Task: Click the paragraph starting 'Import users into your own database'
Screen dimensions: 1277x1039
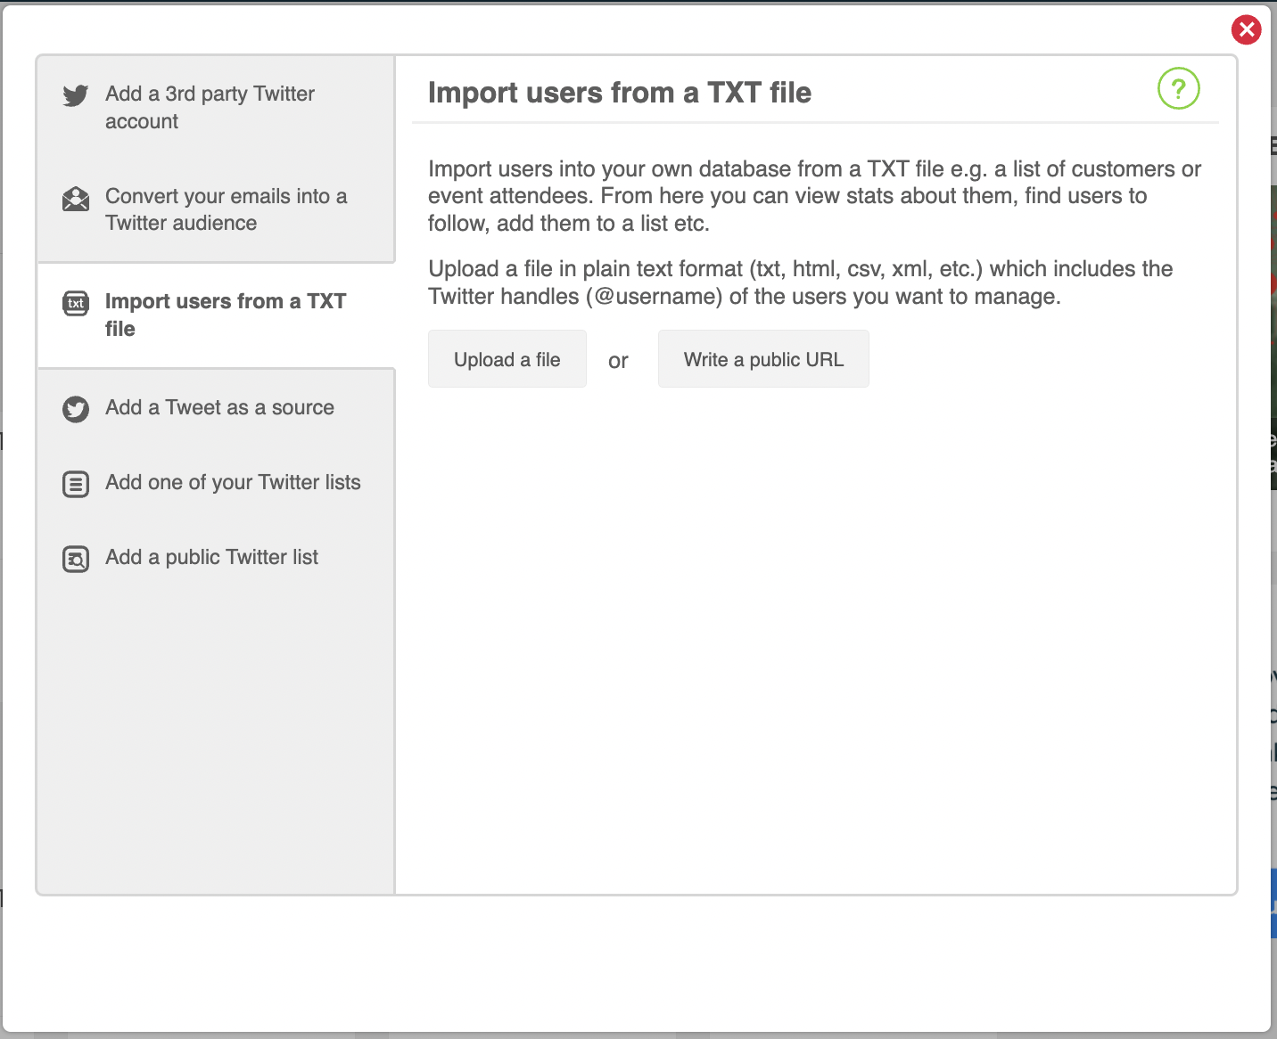Action: pos(815,196)
